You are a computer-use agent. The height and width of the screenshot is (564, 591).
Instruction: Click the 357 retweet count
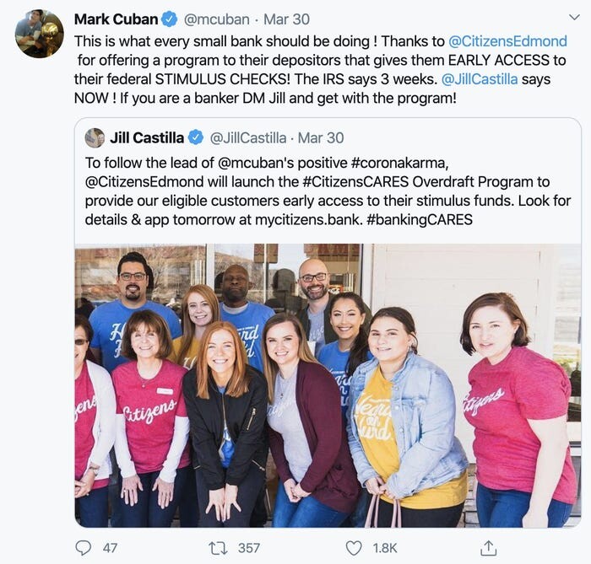pyautogui.click(x=249, y=548)
